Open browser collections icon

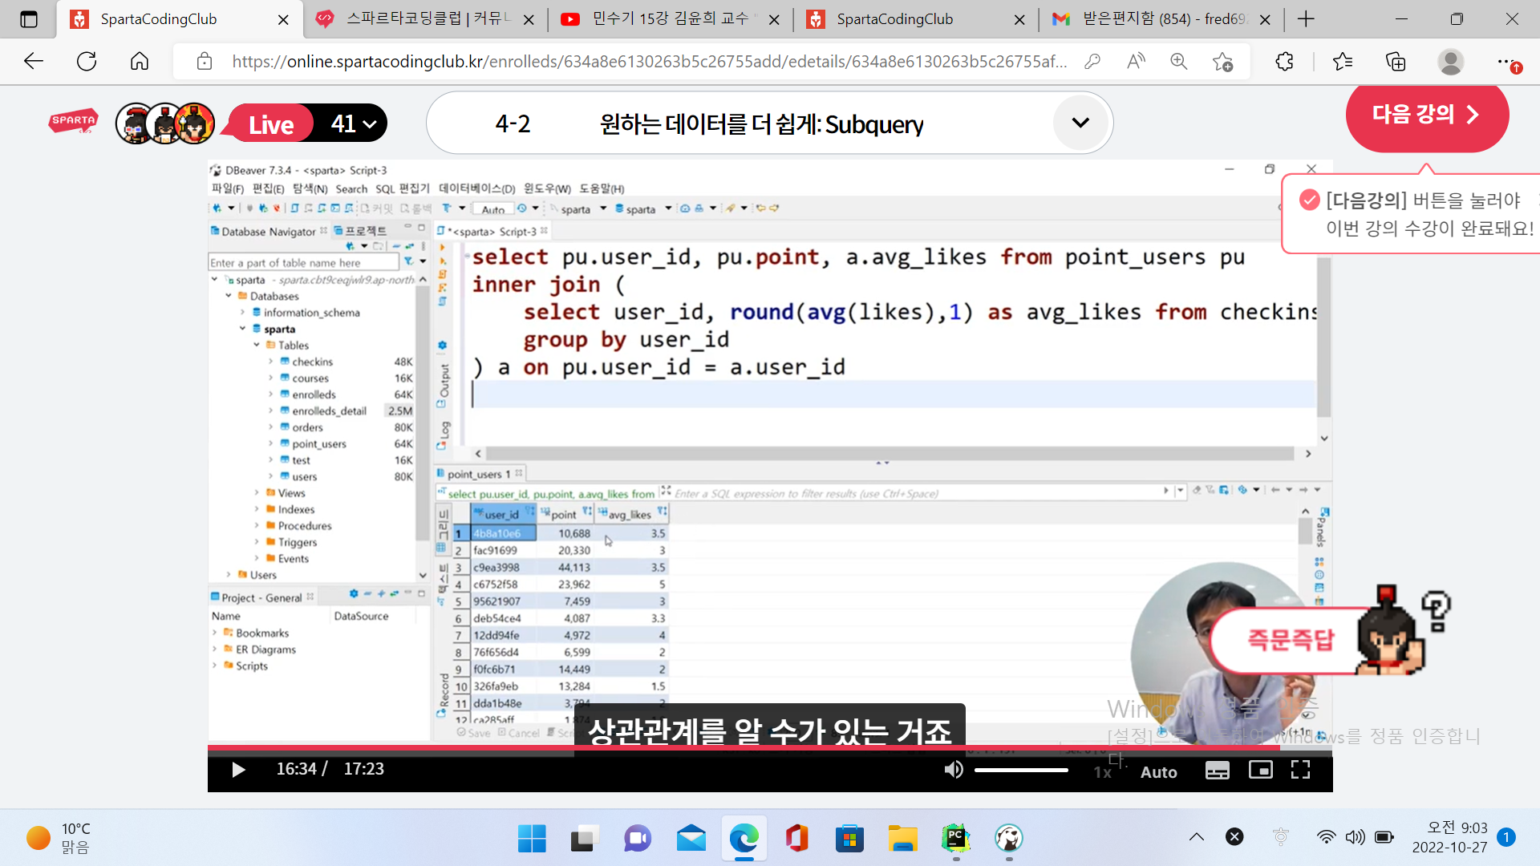tap(1396, 61)
